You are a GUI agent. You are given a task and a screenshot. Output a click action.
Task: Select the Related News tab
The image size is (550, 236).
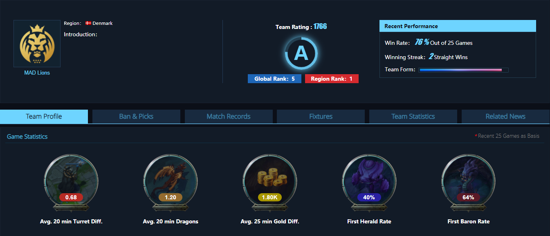[x=505, y=117]
